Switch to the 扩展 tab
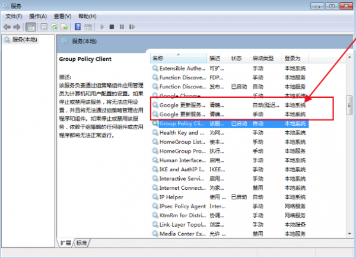 click(66, 243)
